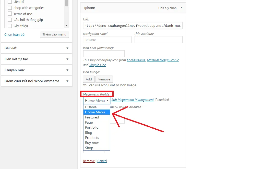
Task: Open the Megamenu Profile dropdown
Action: [97, 101]
